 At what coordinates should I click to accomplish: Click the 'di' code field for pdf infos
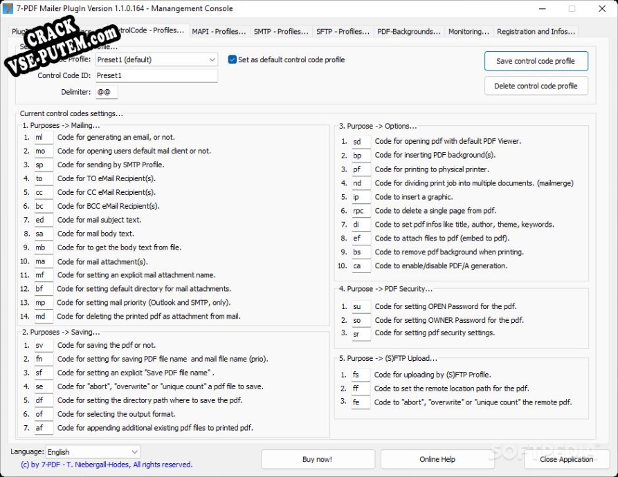click(361, 225)
